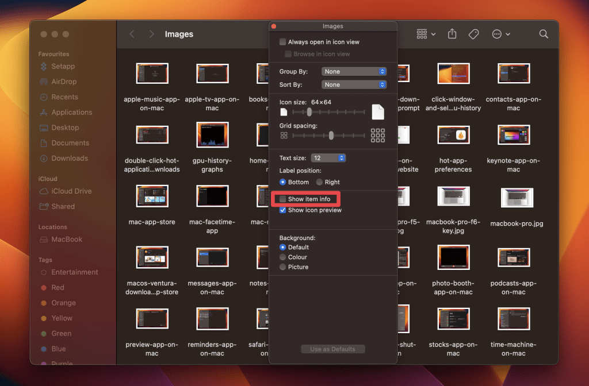
Task: Click the Icon size slider handle
Action: pos(309,112)
